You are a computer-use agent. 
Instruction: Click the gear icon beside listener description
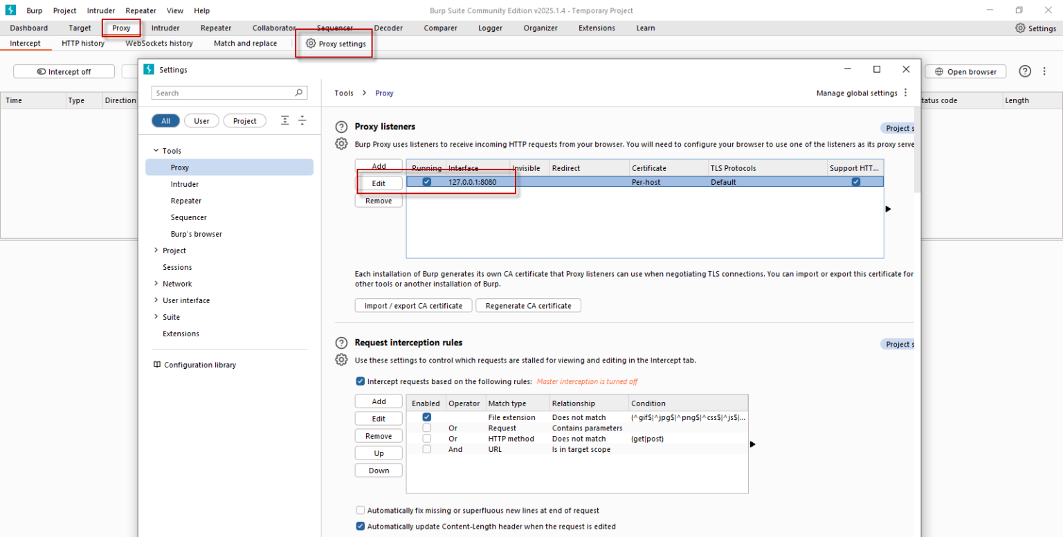tap(341, 143)
